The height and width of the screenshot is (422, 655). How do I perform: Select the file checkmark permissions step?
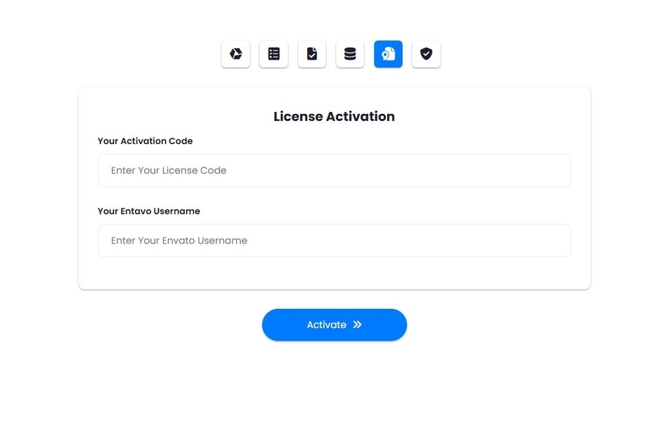tap(312, 54)
